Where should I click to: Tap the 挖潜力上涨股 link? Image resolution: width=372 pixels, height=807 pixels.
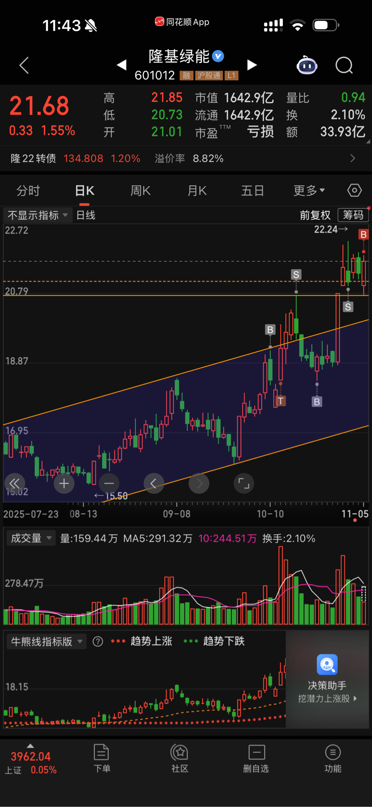coord(327,698)
